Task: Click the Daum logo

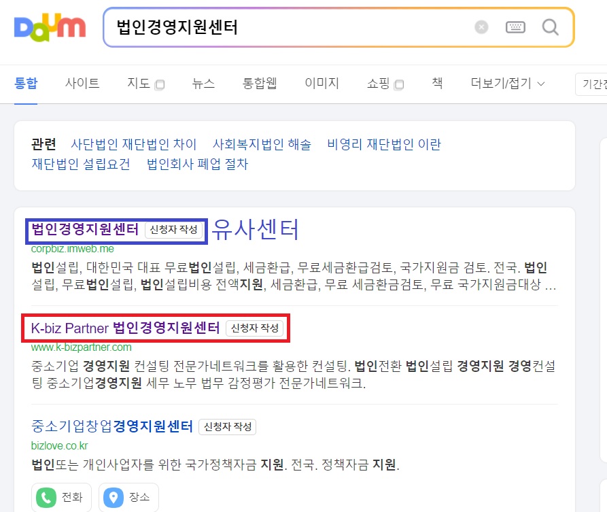Action: tap(50, 27)
